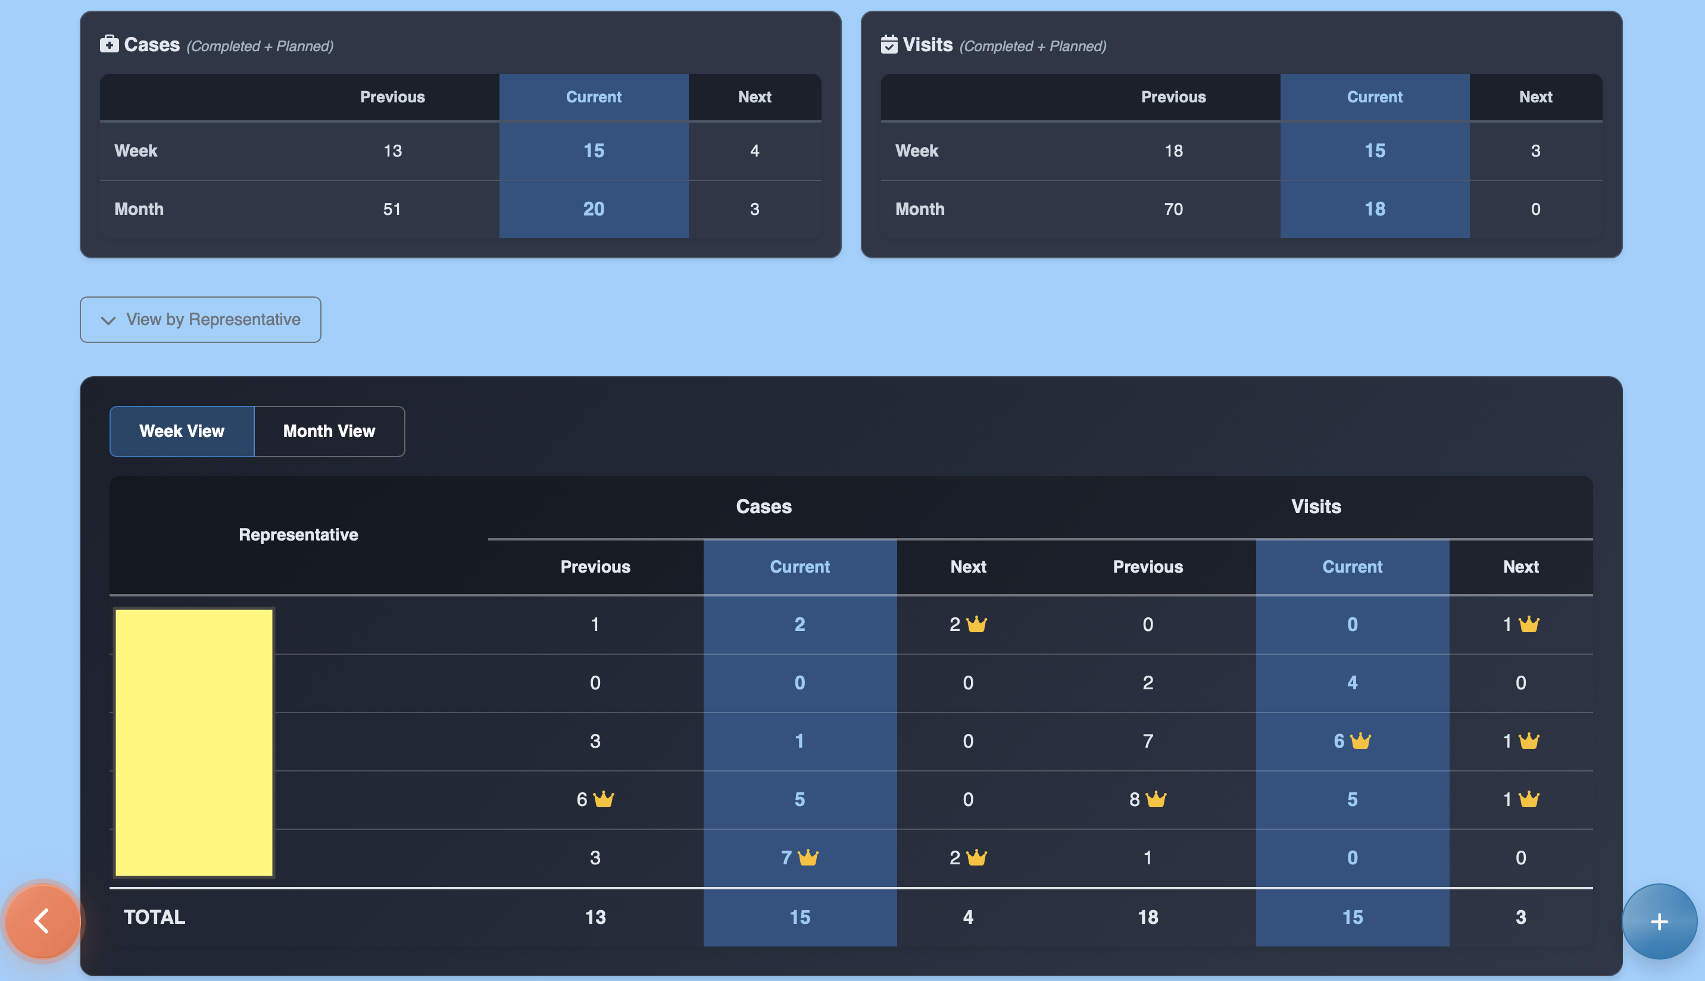
Task: Click the yellow redacted representative names block
Action: (194, 742)
